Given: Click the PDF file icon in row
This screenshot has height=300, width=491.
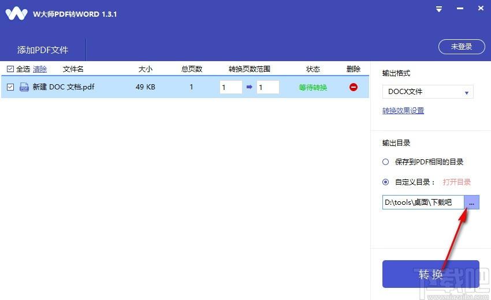Looking at the screenshot, I should (x=24, y=87).
